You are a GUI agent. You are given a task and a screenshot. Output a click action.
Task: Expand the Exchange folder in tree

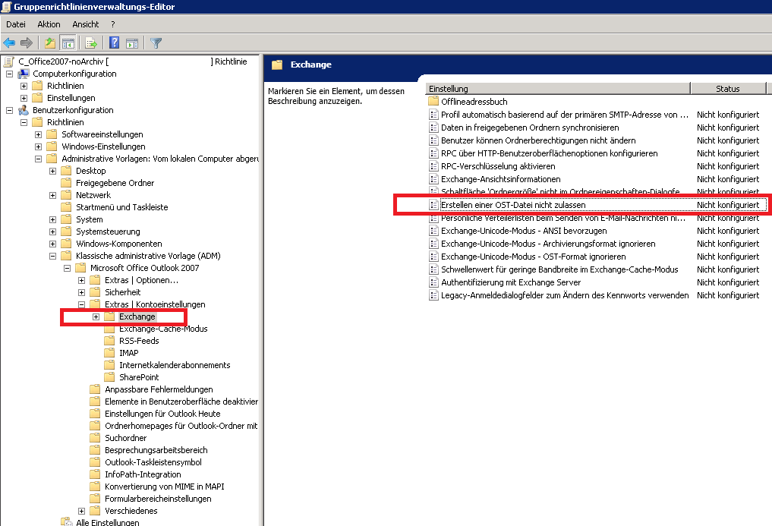point(96,317)
